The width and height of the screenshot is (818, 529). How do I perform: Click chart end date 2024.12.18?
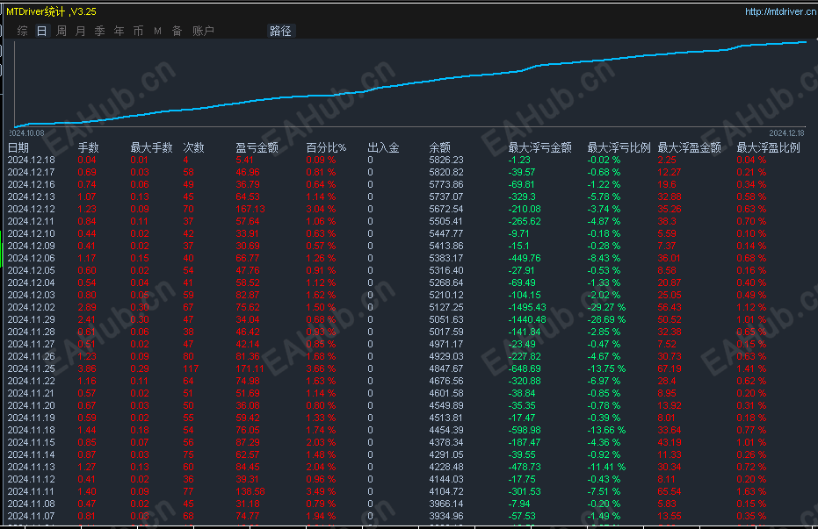tap(786, 133)
